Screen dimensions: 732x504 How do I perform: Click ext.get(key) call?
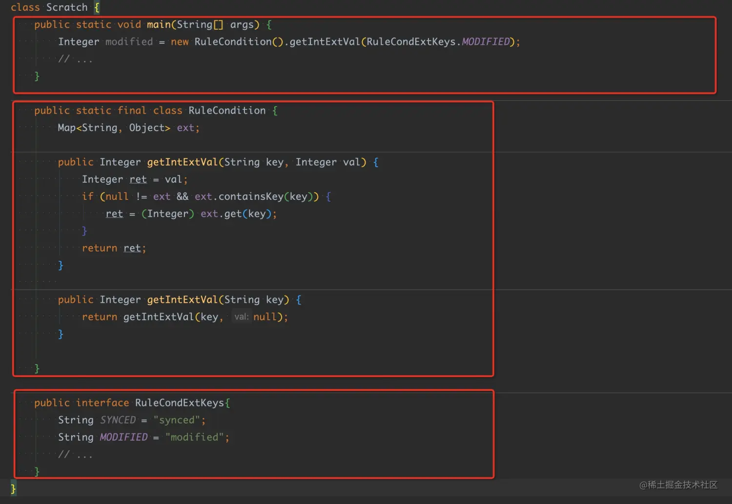[236, 214]
